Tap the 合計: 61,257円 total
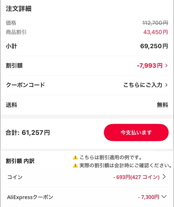 (x=28, y=133)
